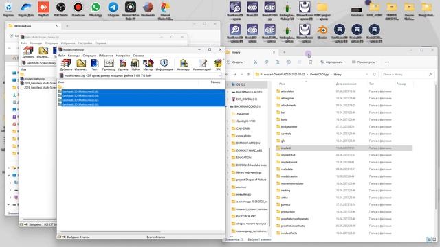Expand the CAD-DATA folder in navigation tree
The image size is (440, 247).
(228, 128)
